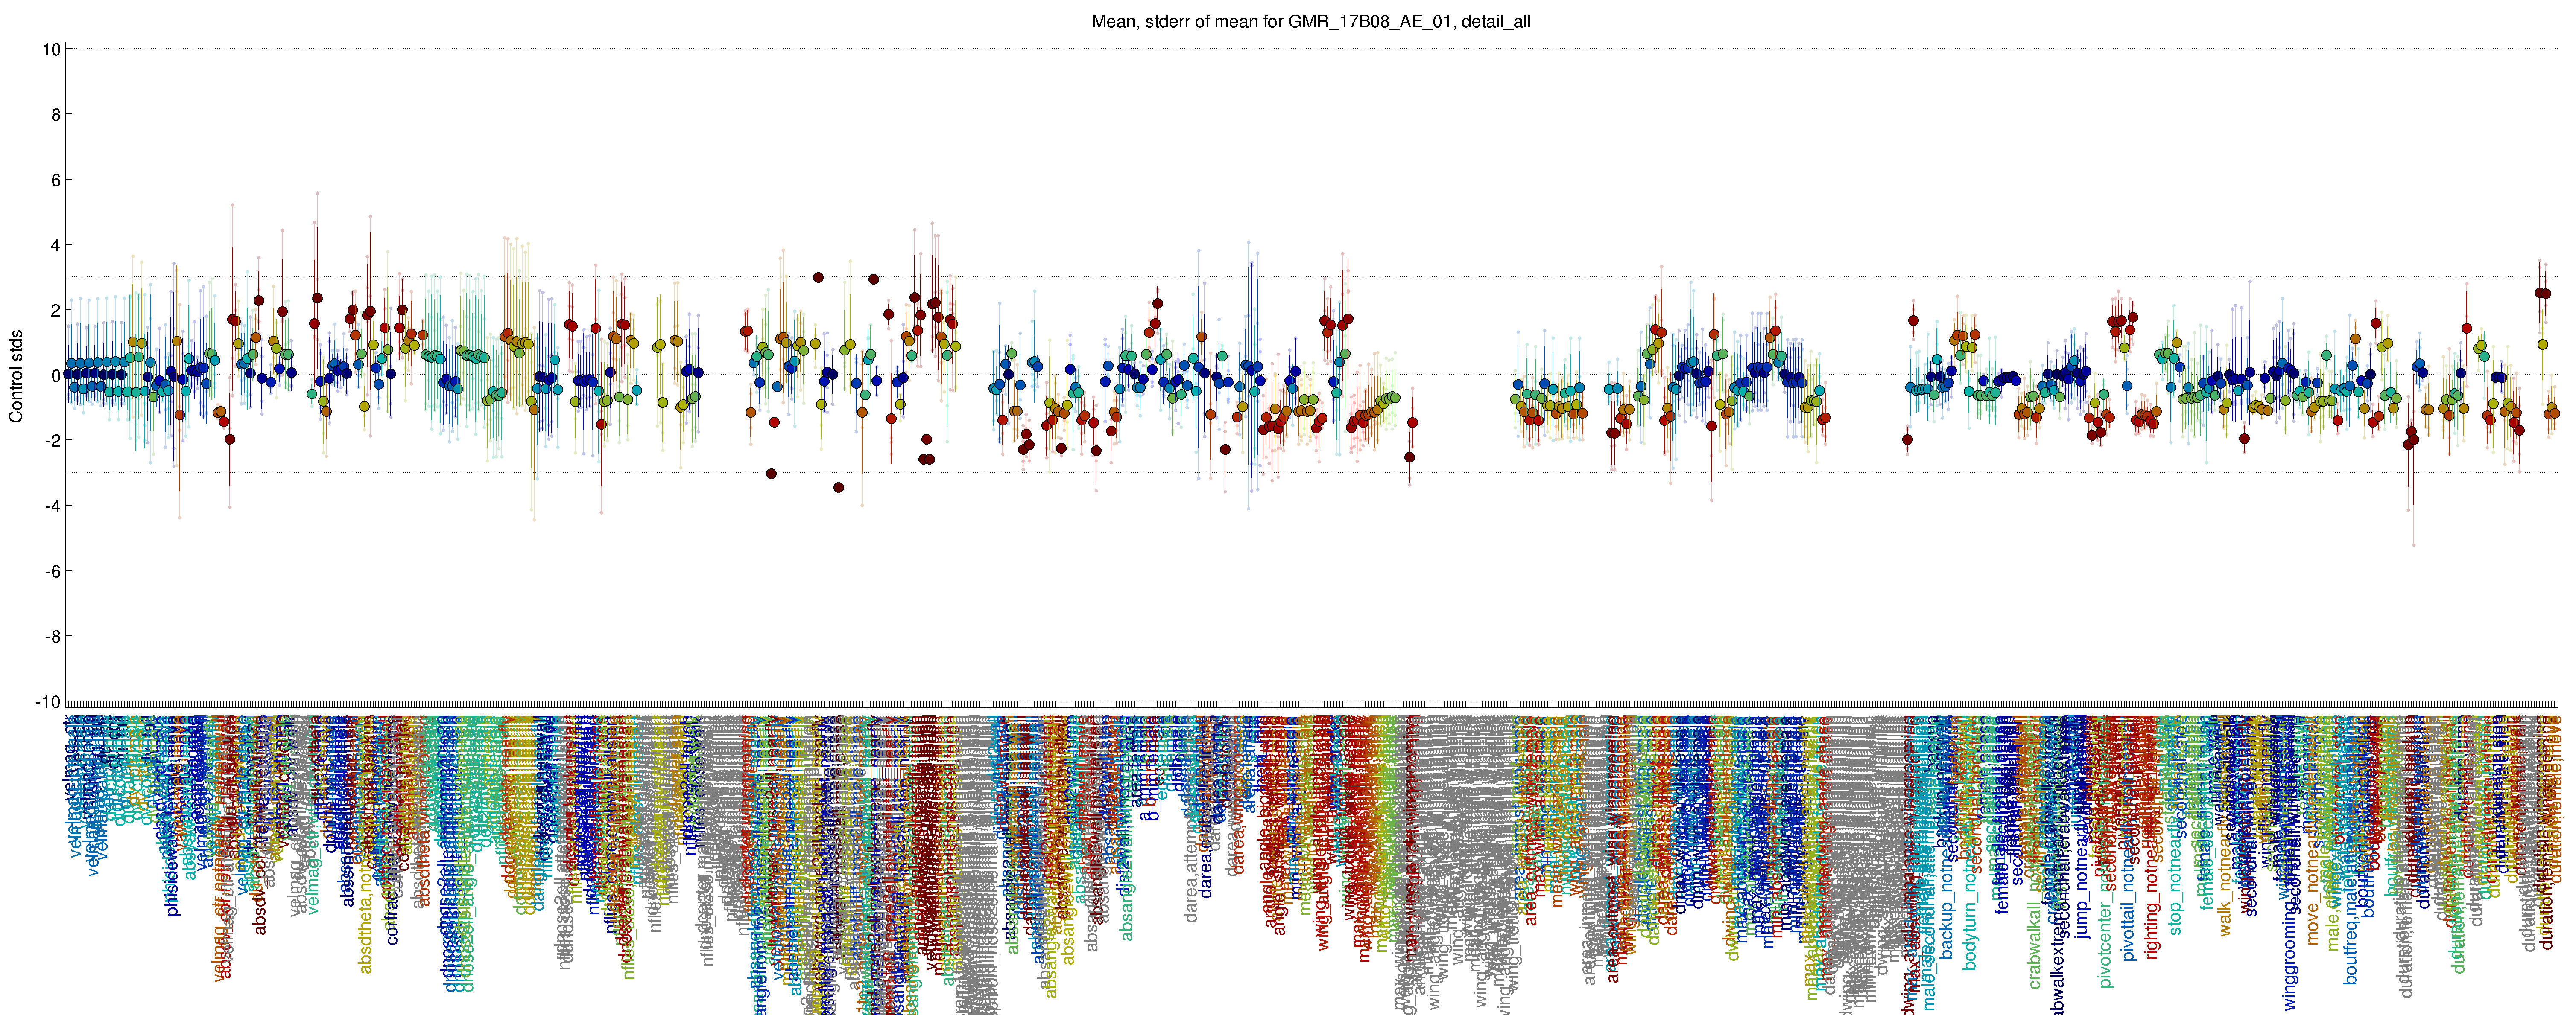
Task: Click the 'backup_notne' x-axis label
Action: coord(1946,904)
